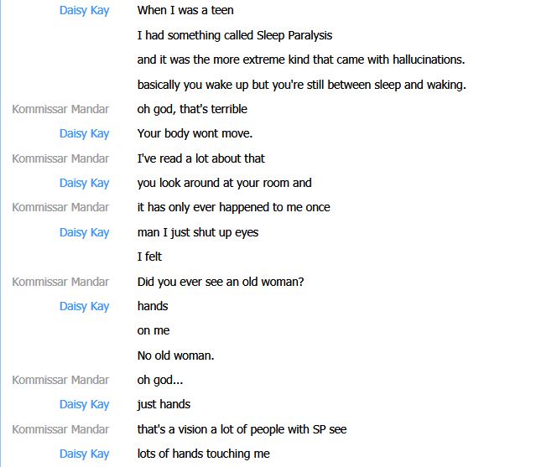Click the Daisy Kay name beside "just hands"
Viewport: 536px width, 467px height.
pyautogui.click(x=84, y=404)
